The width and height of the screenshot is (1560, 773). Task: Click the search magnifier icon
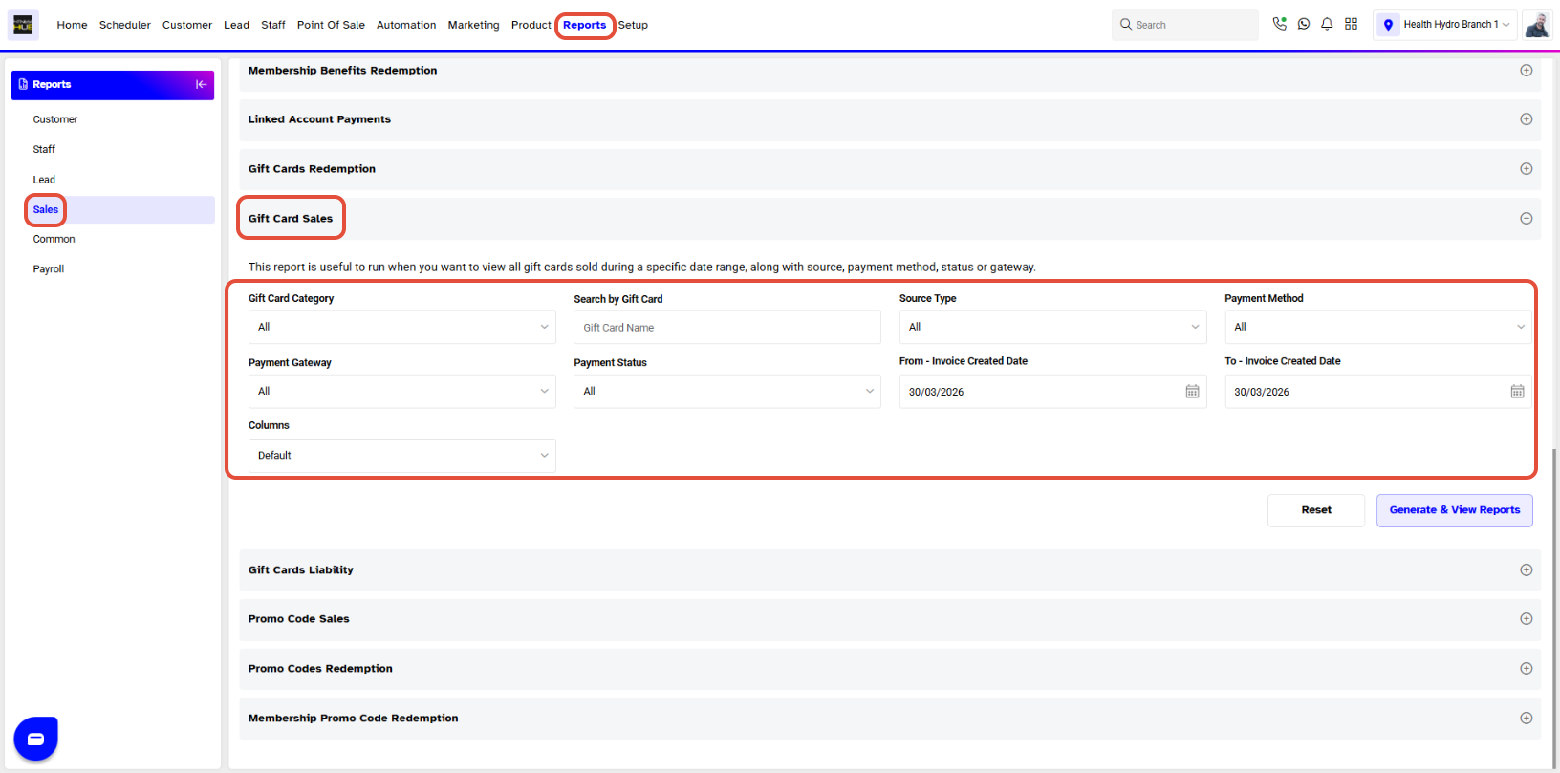(1126, 25)
